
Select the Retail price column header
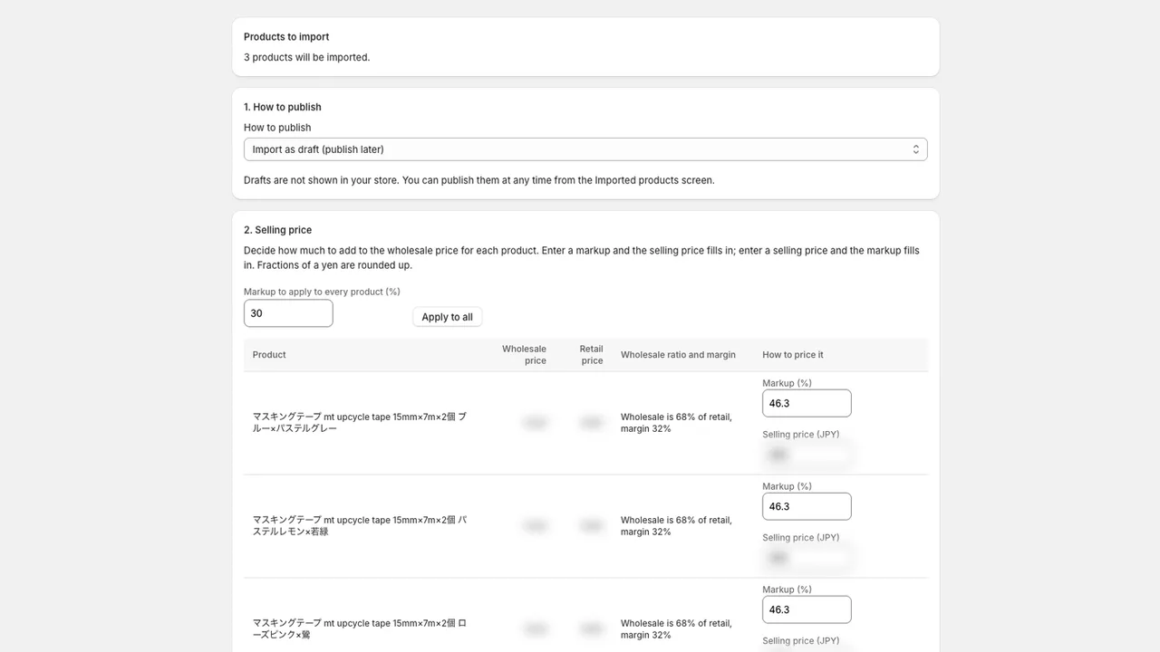pyautogui.click(x=591, y=355)
